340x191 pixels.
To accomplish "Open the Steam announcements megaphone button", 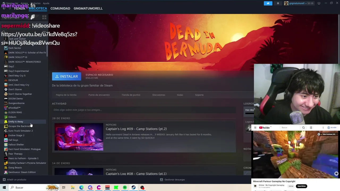I will click(x=268, y=3).
